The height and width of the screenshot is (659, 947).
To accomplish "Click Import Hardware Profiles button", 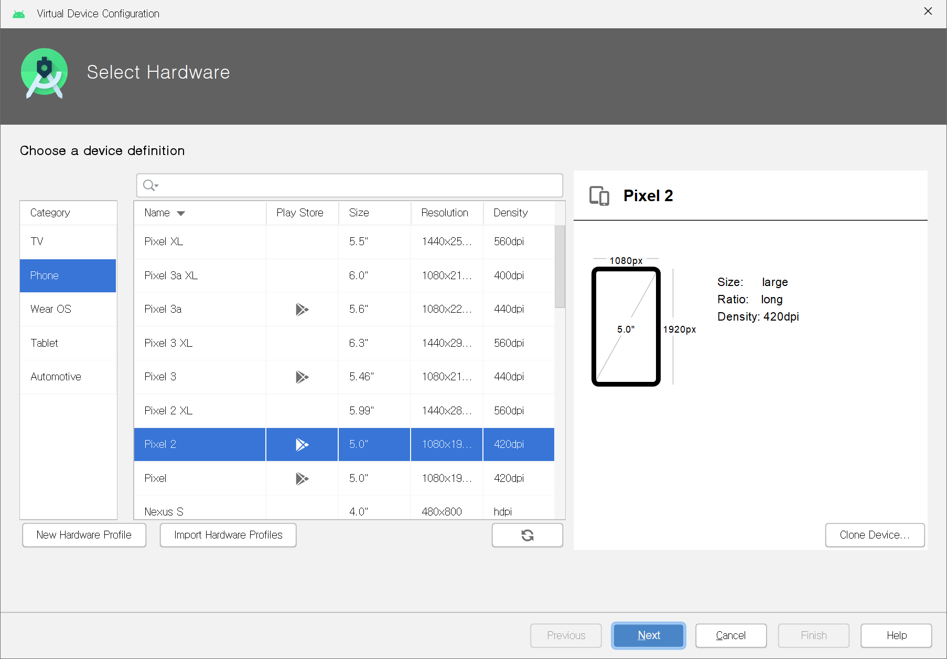I will (x=228, y=535).
